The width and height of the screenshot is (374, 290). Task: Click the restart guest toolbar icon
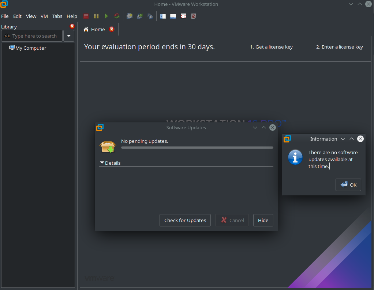(117, 16)
